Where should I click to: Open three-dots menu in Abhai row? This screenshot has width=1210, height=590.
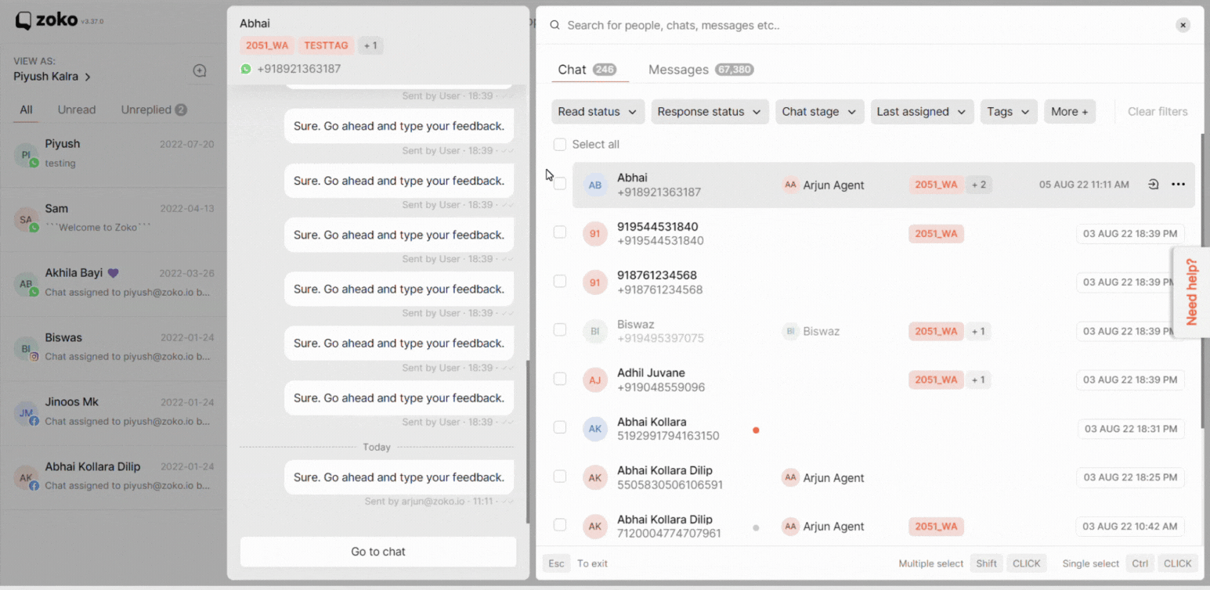[x=1178, y=185]
